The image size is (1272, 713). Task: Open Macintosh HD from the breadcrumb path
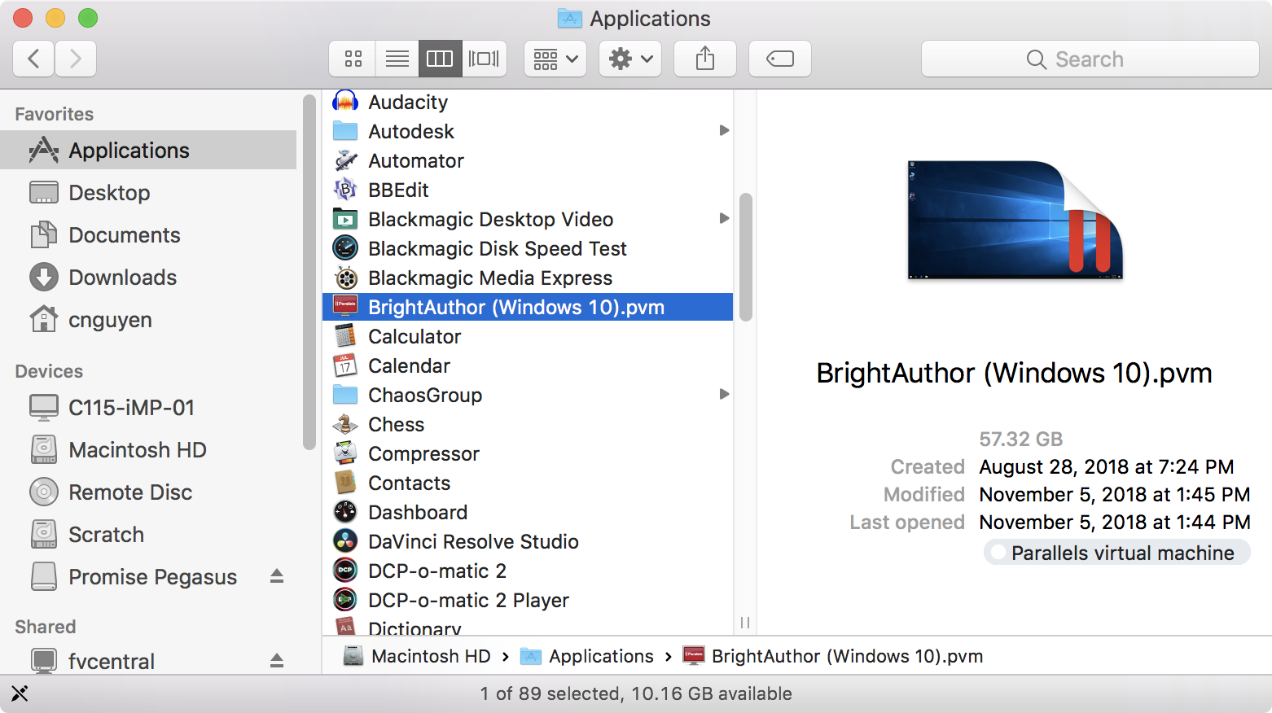tap(430, 655)
